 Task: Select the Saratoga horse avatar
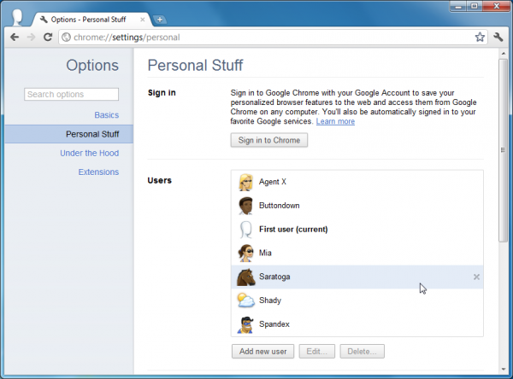pyautogui.click(x=245, y=277)
